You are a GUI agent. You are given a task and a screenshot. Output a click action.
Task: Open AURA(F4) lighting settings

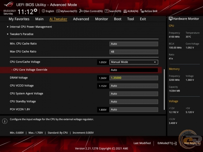pos(131,11)
